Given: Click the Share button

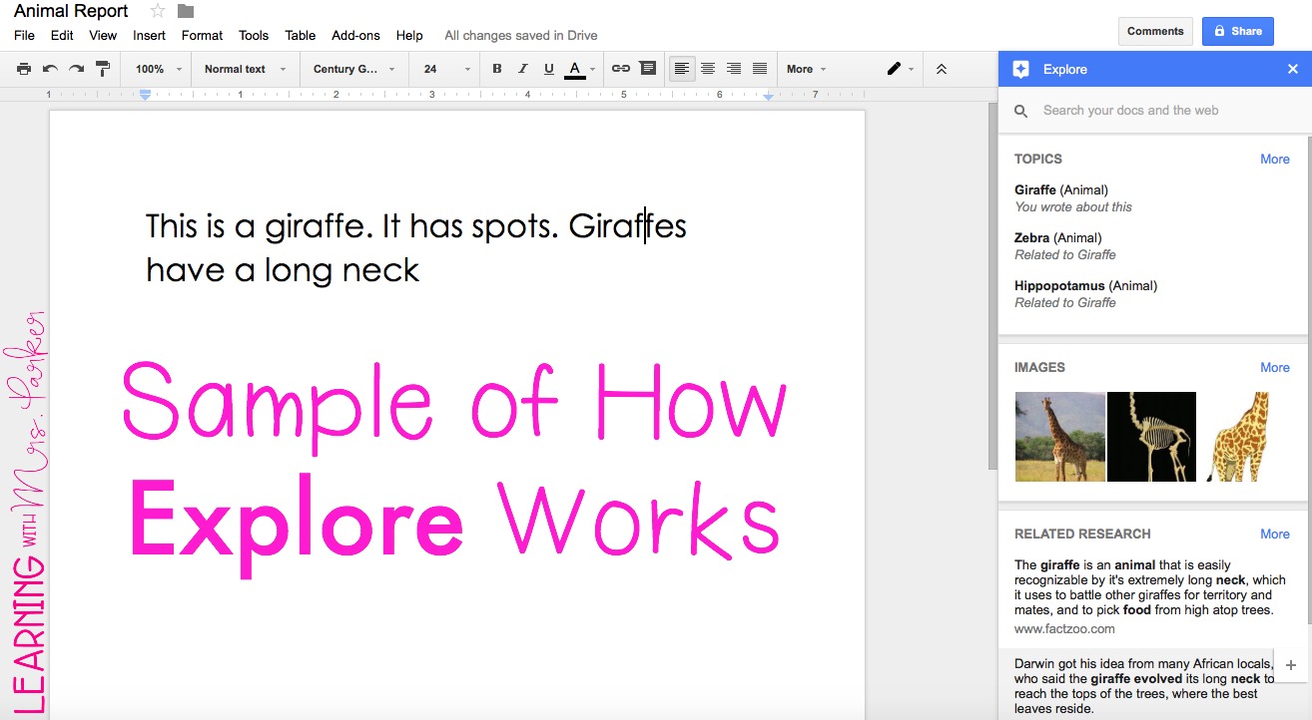Looking at the screenshot, I should tap(1238, 31).
